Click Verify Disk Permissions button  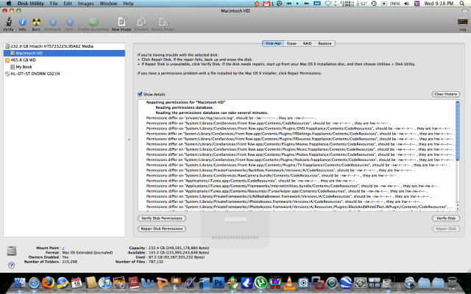[x=162, y=218]
